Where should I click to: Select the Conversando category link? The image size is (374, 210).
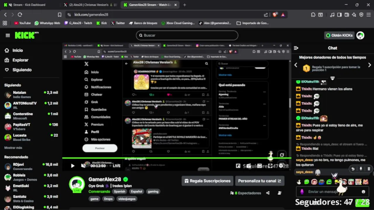99,192
